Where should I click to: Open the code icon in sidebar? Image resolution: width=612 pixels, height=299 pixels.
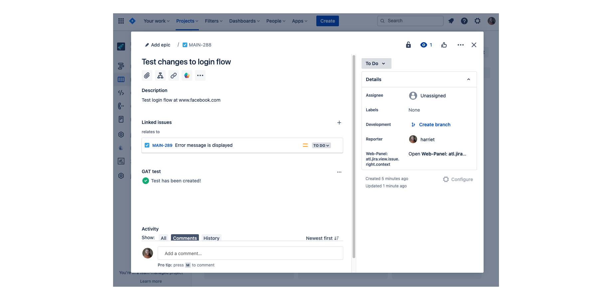click(121, 93)
